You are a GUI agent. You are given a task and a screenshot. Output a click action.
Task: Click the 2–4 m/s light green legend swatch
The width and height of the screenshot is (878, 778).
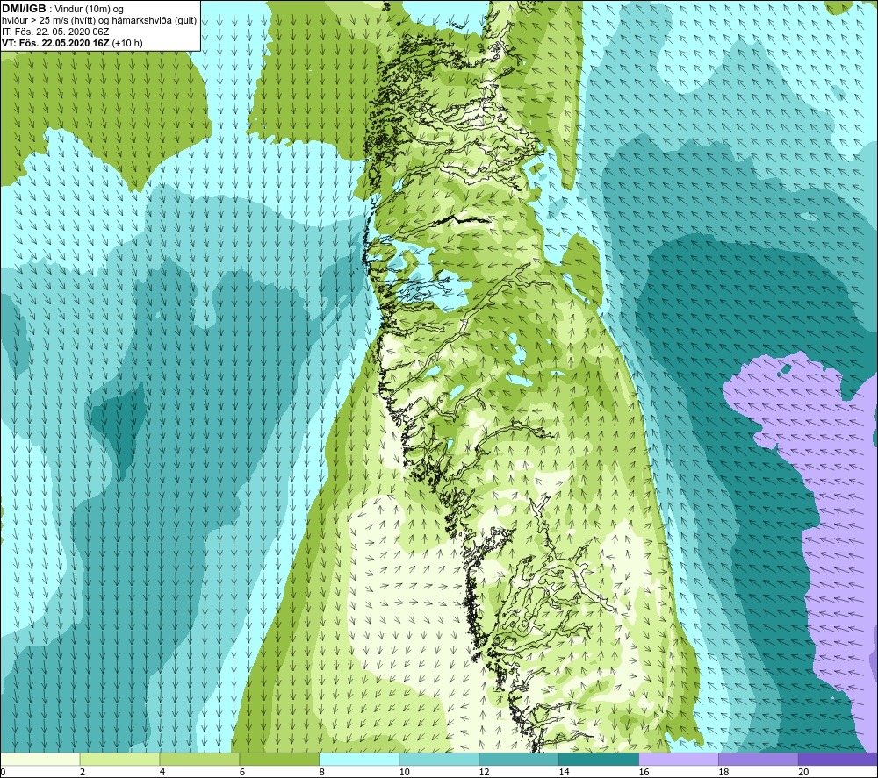click(119, 759)
